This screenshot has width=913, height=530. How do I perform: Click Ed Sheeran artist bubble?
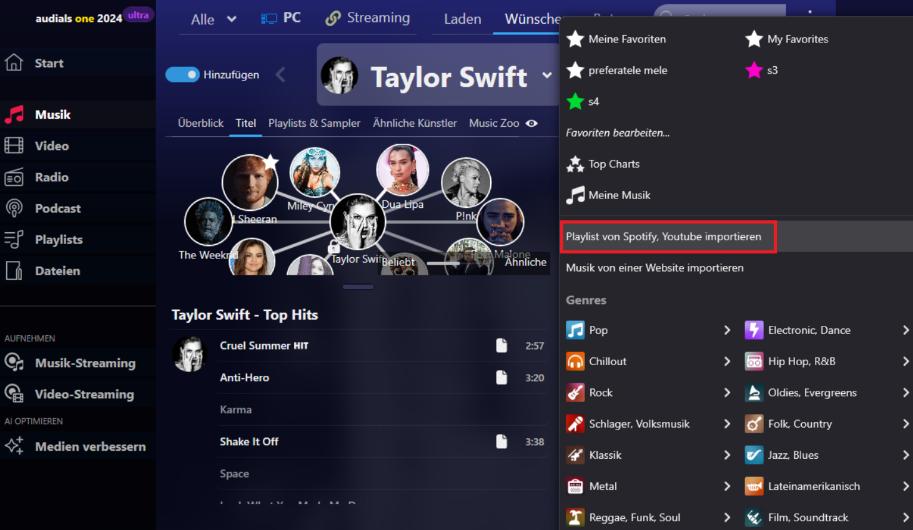250,182
